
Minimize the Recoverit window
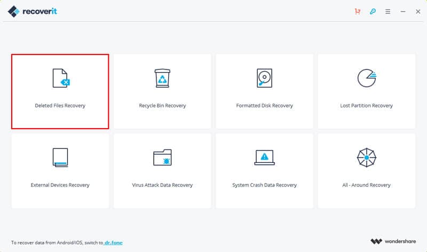(403, 11)
